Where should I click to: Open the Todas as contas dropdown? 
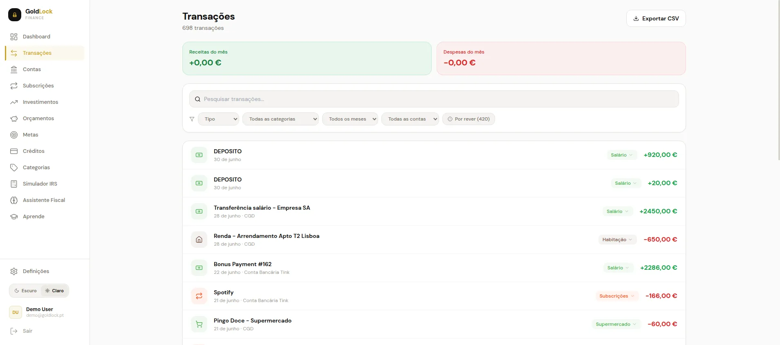pos(410,119)
